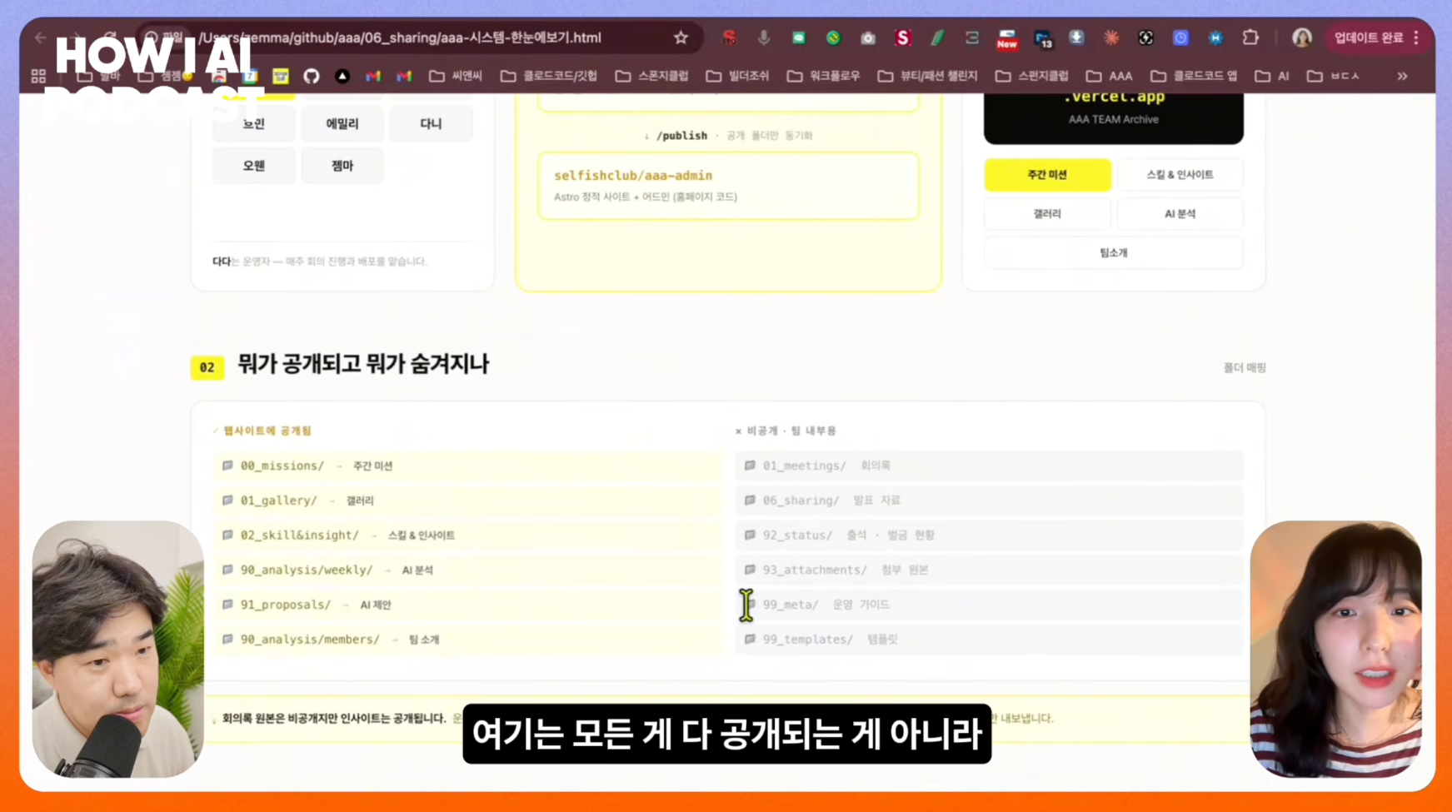Click the 01_meetings/ folder row

pyautogui.click(x=990, y=466)
